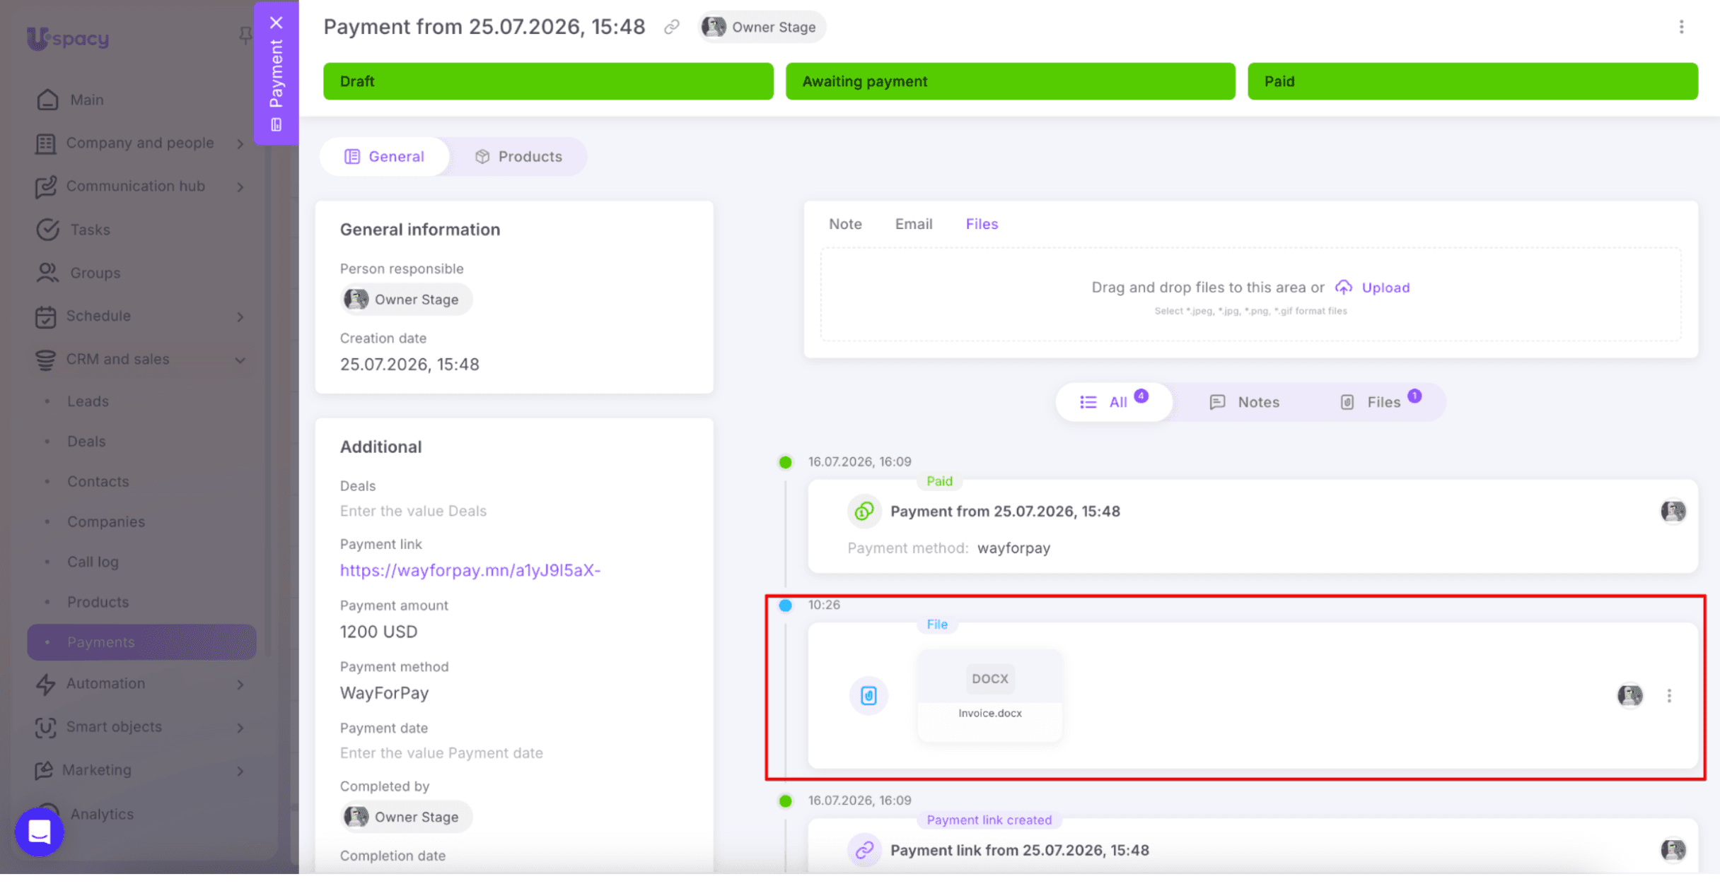Click the link icon in Payment link entry
This screenshot has height=886, width=1720.
pyautogui.click(x=864, y=850)
